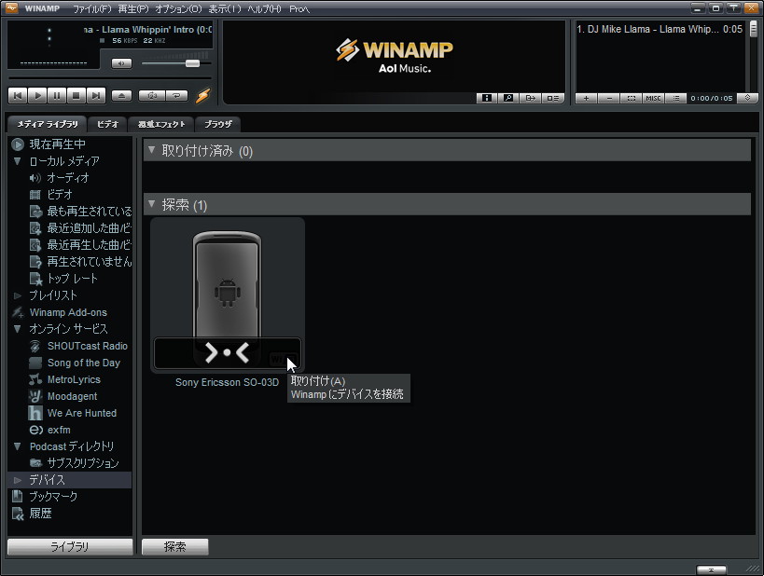Toggle the speaker mute icon

click(x=121, y=62)
